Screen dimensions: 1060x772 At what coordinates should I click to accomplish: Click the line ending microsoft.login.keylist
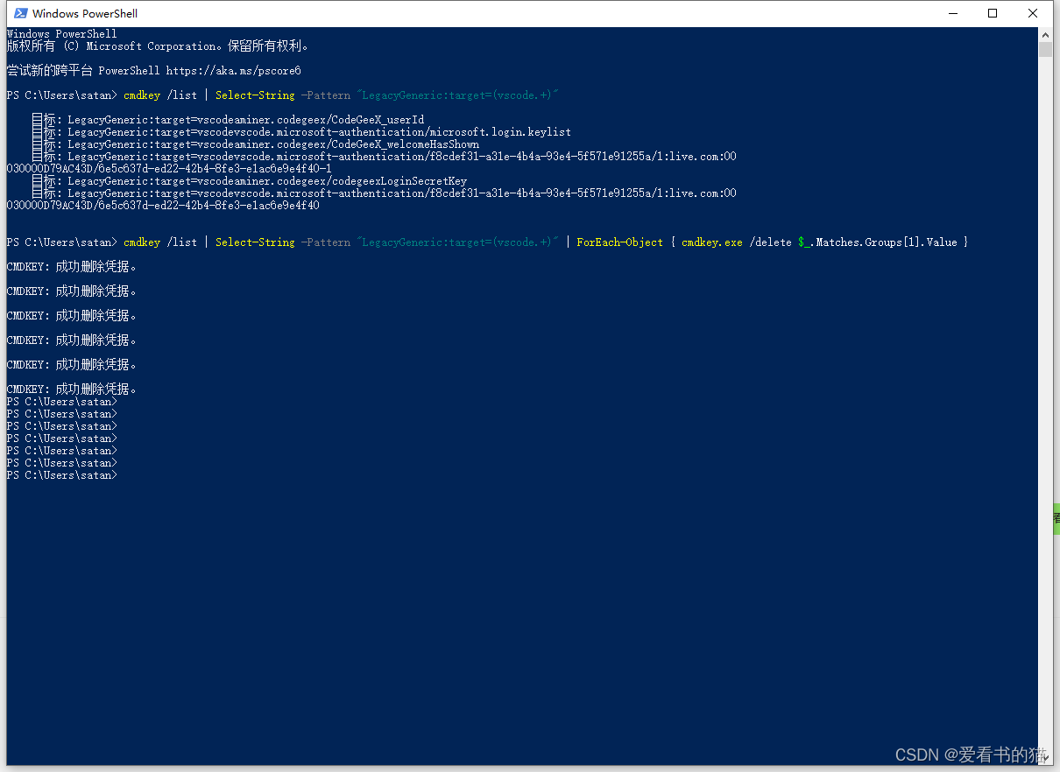coord(301,132)
